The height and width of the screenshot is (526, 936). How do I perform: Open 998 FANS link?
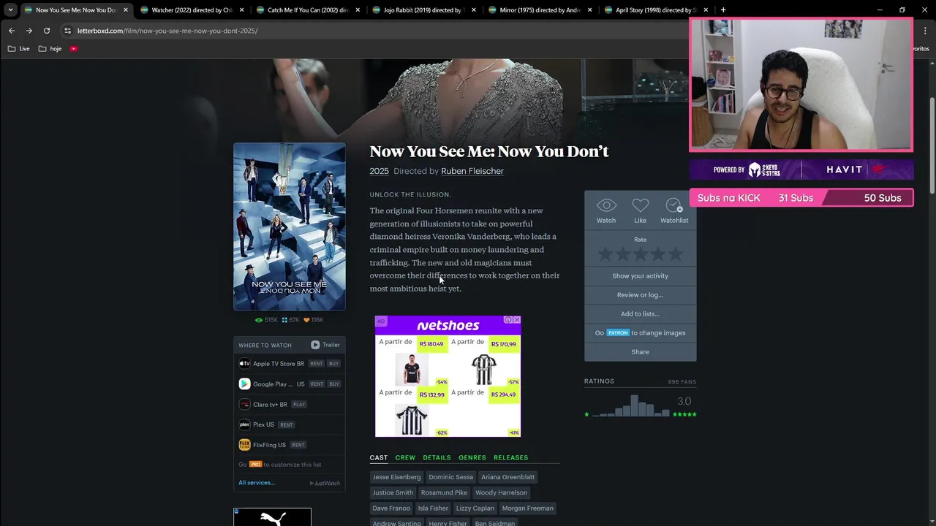[x=682, y=382]
